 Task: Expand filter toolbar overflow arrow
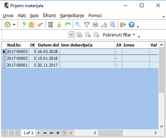click(x=139, y=37)
